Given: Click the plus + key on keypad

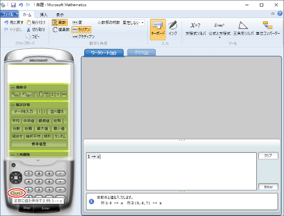Looking at the screenshot, I should tap(60, 190).
